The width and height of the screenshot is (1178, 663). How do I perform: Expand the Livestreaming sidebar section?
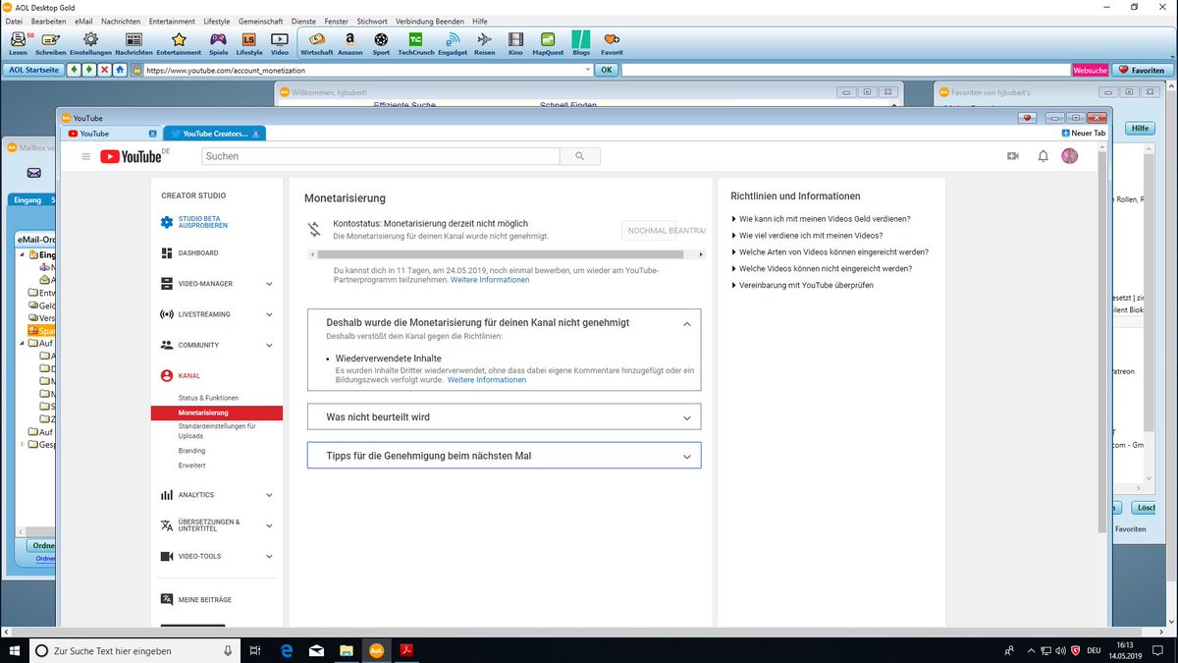[x=269, y=314]
